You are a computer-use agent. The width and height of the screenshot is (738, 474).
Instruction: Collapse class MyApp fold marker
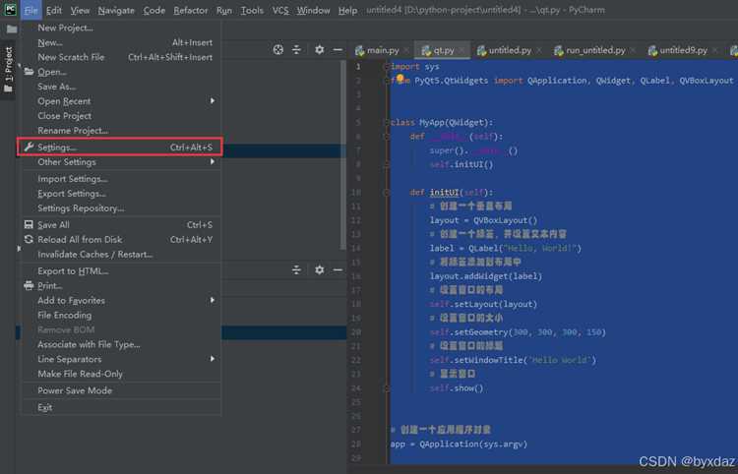387,123
